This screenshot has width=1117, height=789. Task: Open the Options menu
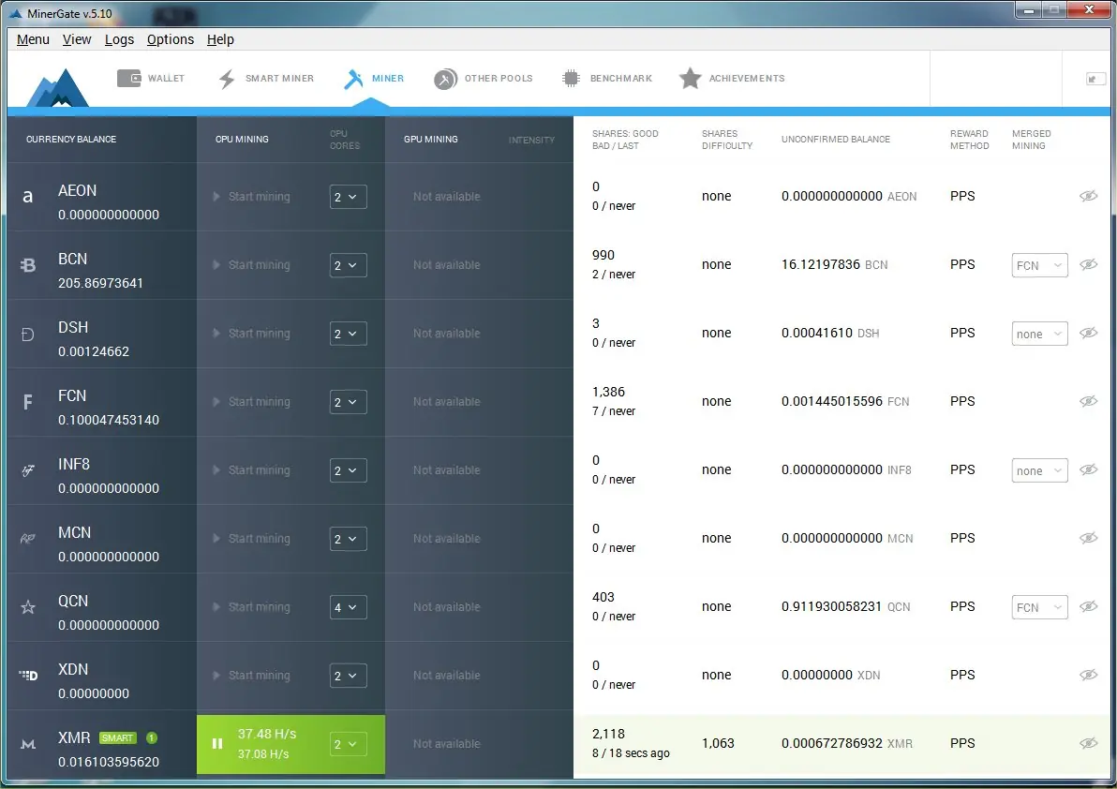171,39
